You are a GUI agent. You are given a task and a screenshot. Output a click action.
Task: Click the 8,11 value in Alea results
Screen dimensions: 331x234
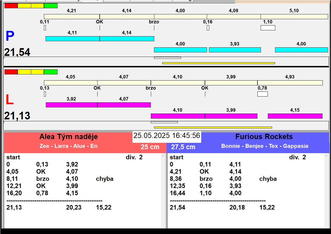12,179
